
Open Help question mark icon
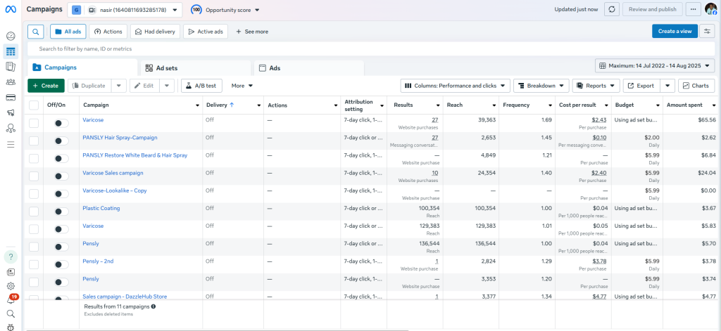pyautogui.click(x=11, y=257)
